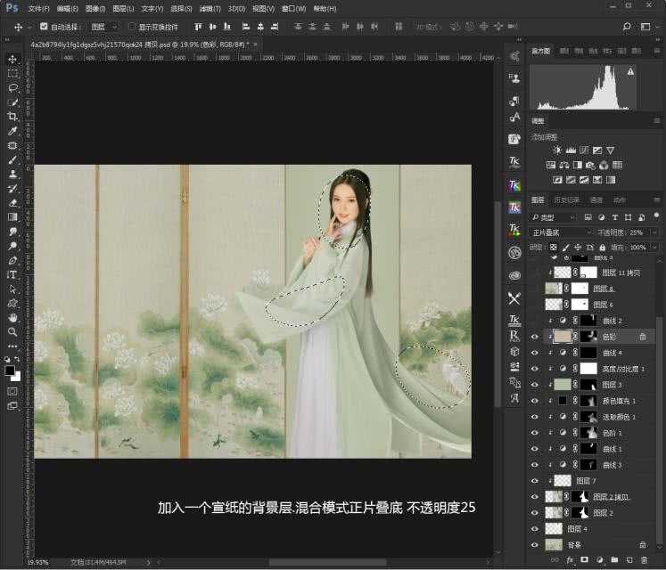
Task: Hide the 背景 layer with eye icon
Action: (x=535, y=544)
